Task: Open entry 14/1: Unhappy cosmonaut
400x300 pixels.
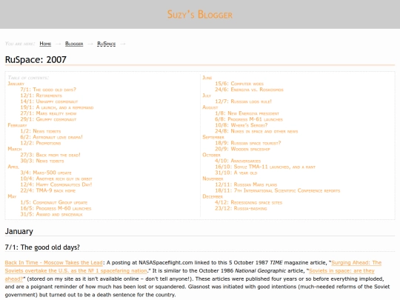Action: (x=49, y=101)
